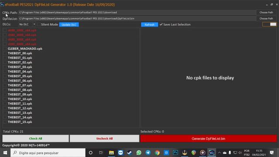279x157 pixels.
Task: Click the CPKs Path text field
Action: pyautogui.click(x=137, y=13)
